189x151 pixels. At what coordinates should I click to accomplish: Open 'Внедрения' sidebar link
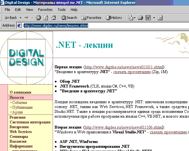[19, 127]
